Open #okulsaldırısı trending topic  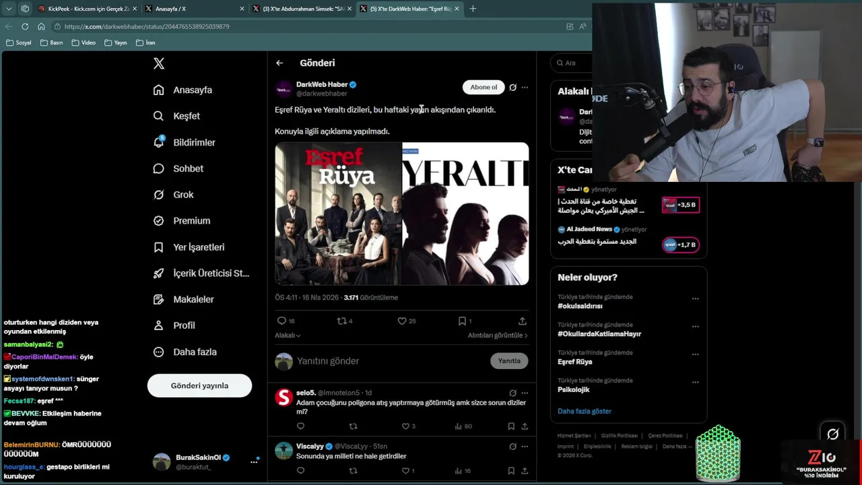[x=580, y=306]
